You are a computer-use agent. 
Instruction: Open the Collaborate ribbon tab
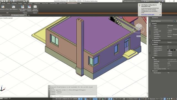coord(37,3)
